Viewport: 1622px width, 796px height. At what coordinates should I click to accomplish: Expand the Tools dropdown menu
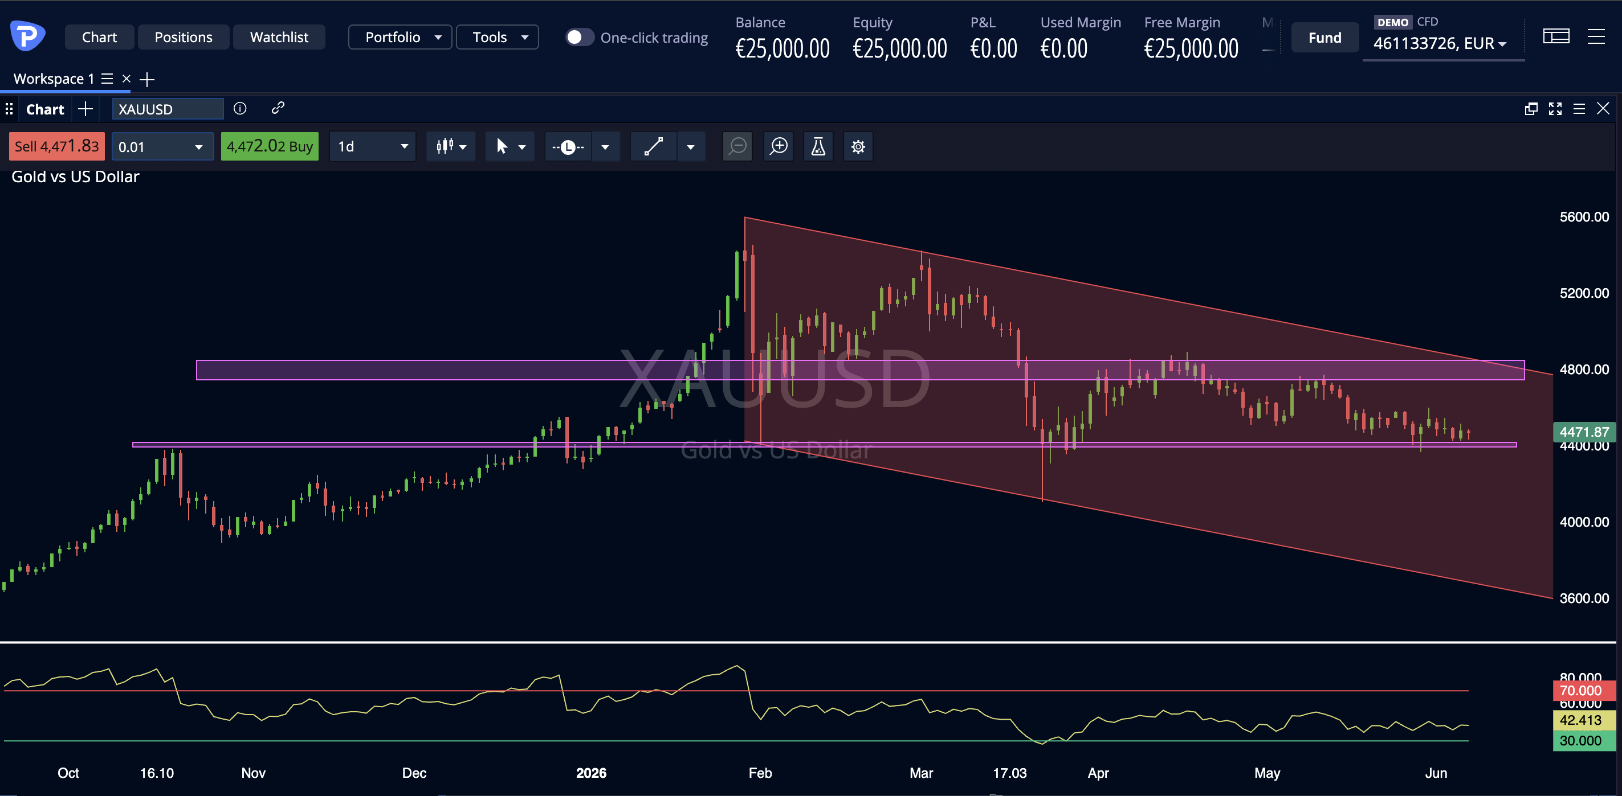(497, 37)
